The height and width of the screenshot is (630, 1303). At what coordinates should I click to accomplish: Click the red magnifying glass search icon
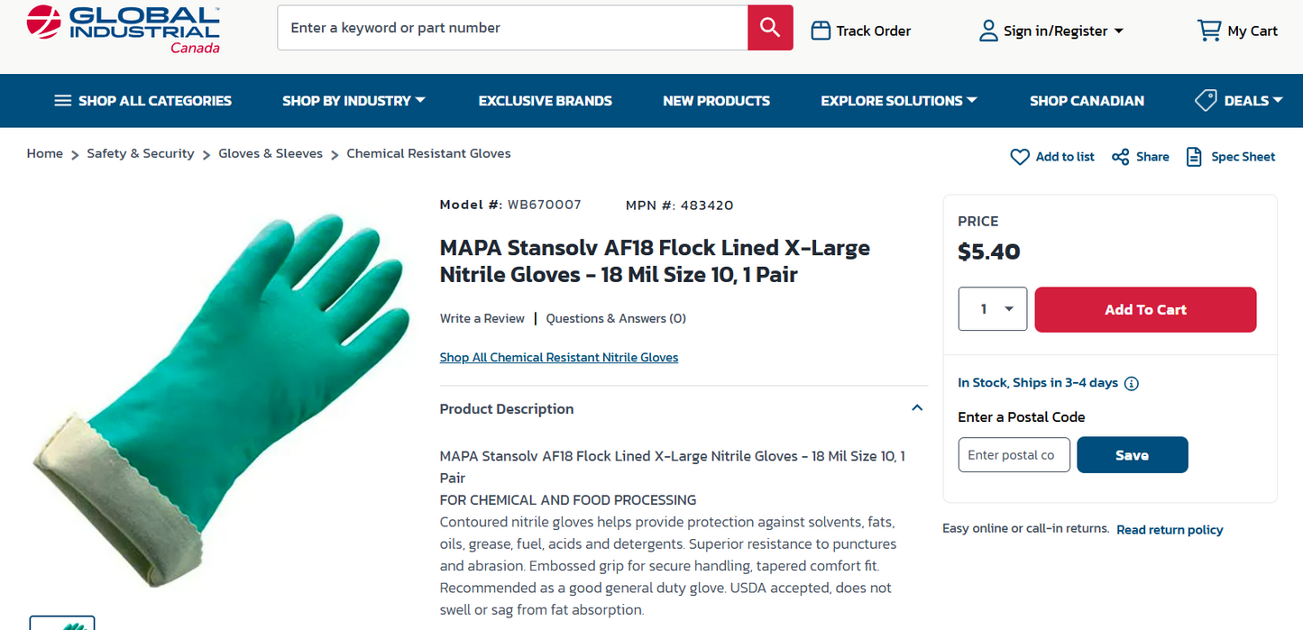pyautogui.click(x=769, y=27)
